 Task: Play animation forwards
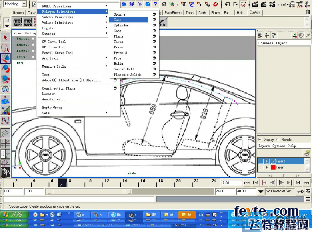click(x=281, y=182)
